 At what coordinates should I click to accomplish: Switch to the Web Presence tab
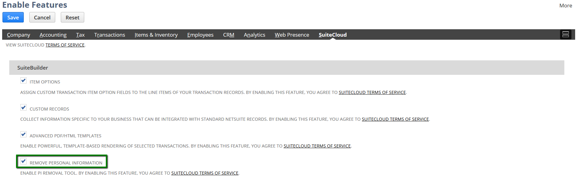[292, 35]
